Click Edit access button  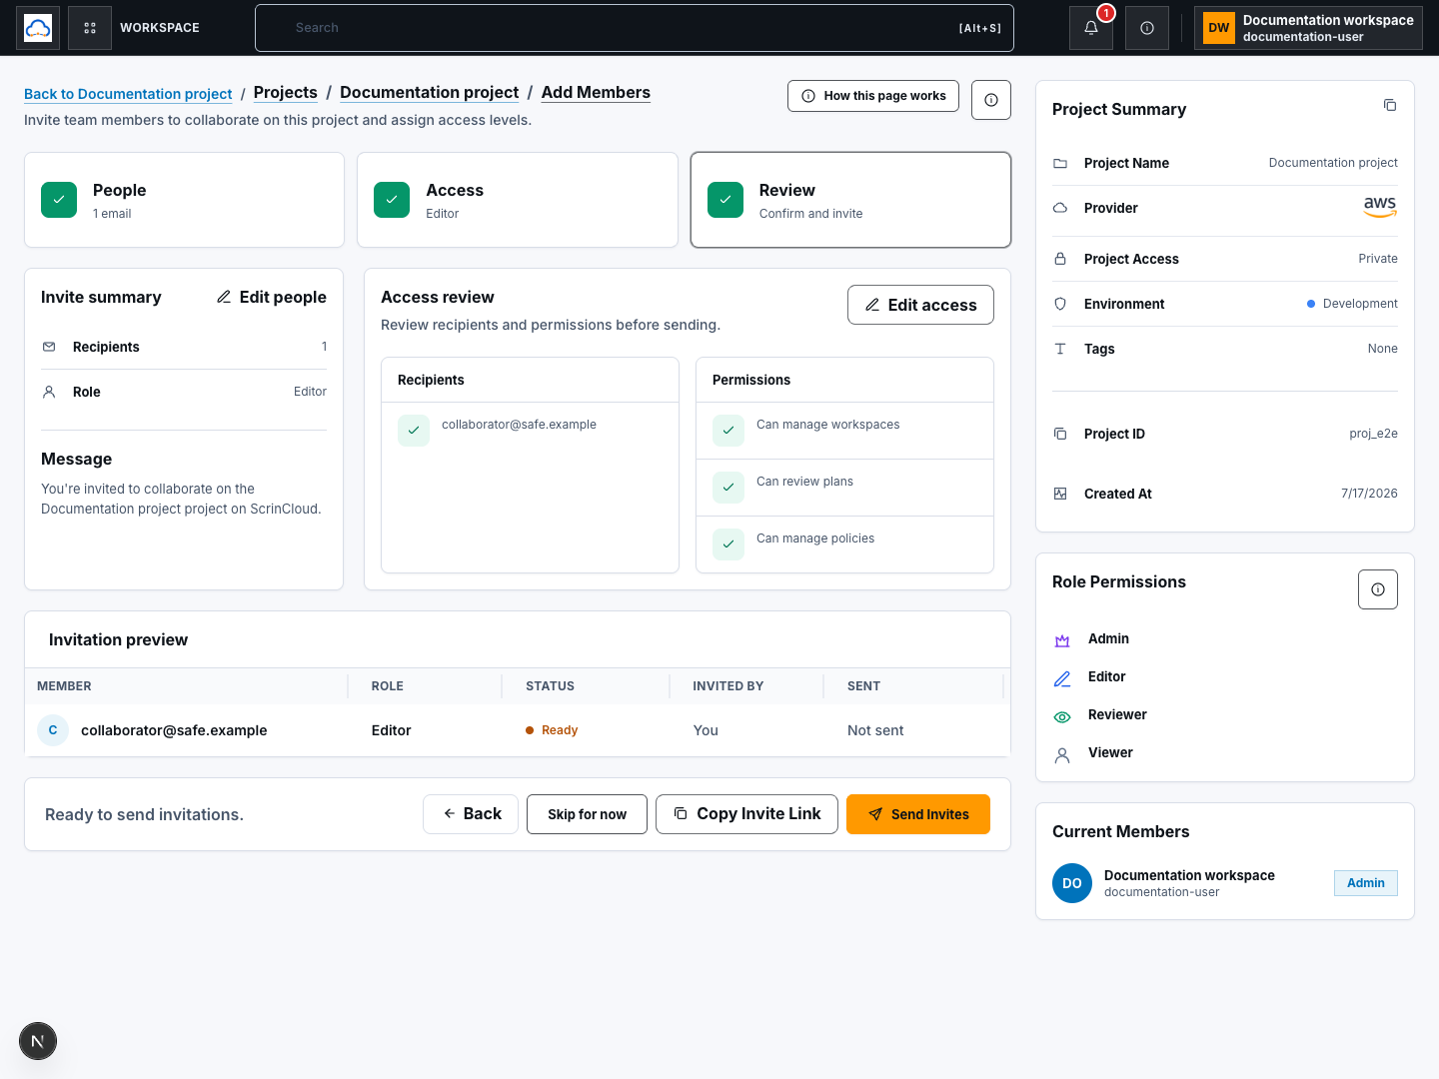click(x=920, y=305)
